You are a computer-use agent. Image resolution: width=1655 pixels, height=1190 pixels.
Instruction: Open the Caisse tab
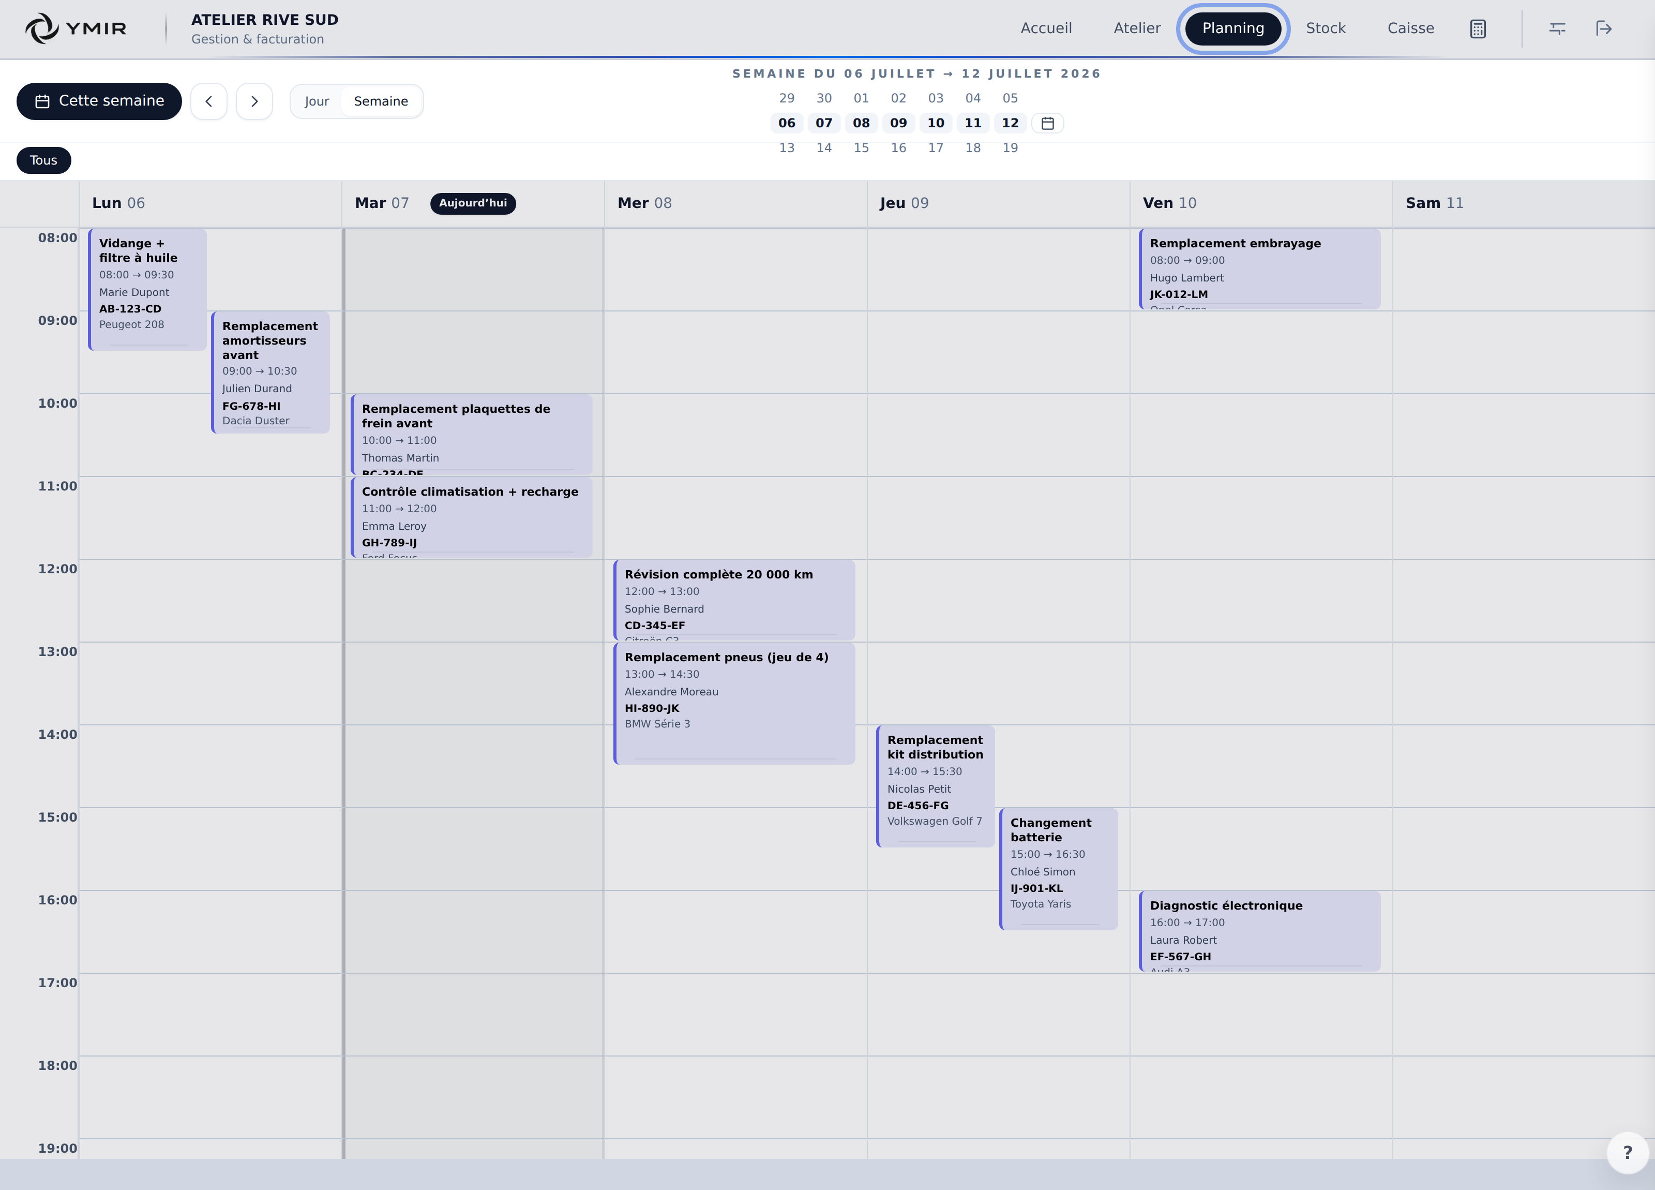1410,28
